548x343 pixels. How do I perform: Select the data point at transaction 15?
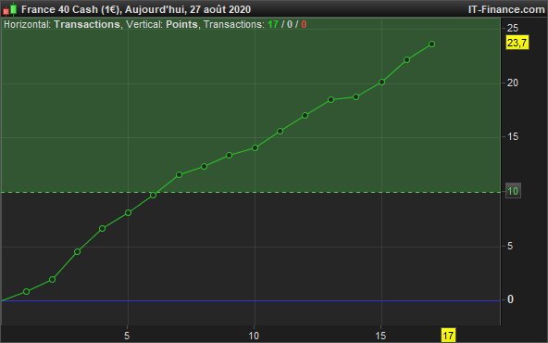tap(381, 83)
